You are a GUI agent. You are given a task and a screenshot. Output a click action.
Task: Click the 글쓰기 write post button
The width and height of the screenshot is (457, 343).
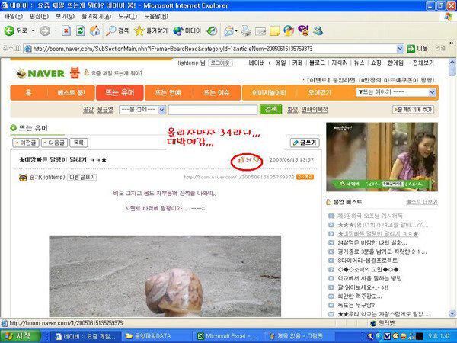pos(305,143)
